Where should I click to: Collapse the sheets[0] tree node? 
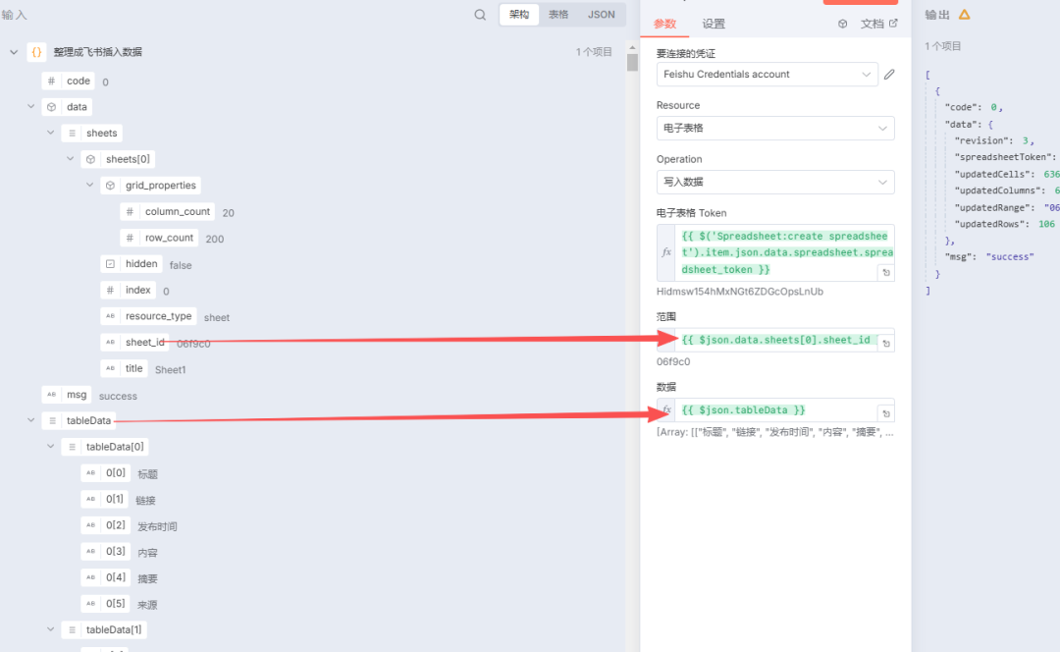point(70,158)
